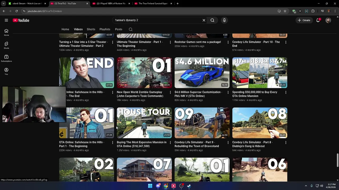Screen dimensions: 339x190
Task: Open the channel Playlists tab
Action: pos(105,29)
